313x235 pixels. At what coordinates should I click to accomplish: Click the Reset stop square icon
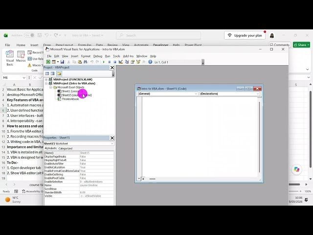coord(115,62)
